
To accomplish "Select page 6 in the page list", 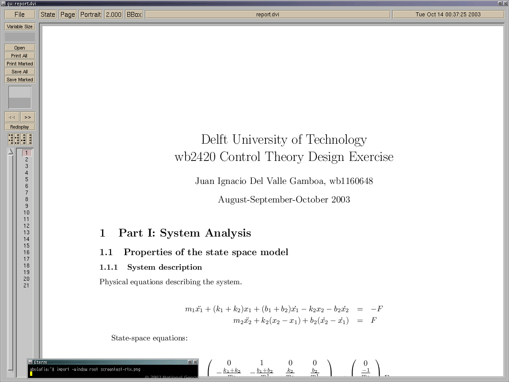I will click(27, 186).
